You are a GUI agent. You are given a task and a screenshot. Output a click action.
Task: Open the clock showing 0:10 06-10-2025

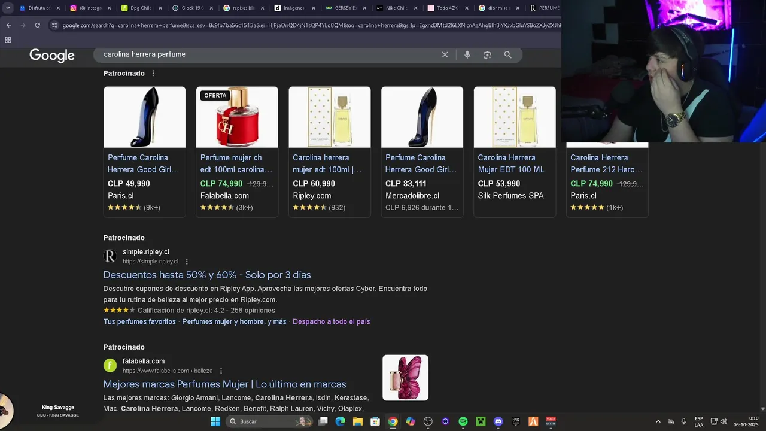coord(746,421)
